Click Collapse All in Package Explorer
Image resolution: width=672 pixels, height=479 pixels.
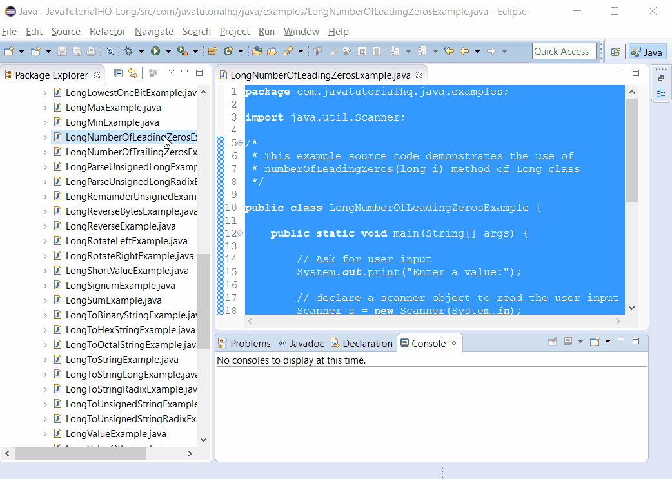point(118,73)
